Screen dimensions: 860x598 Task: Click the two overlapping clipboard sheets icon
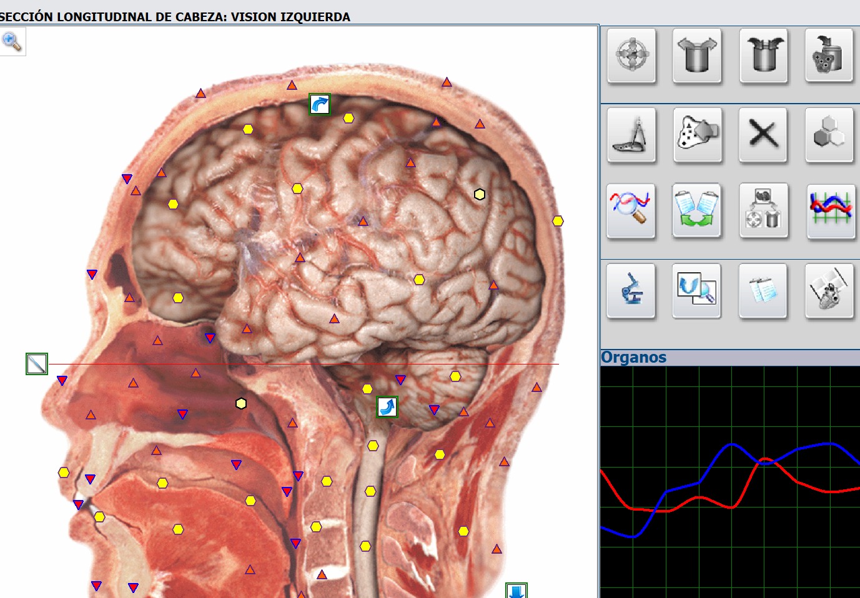[763, 291]
